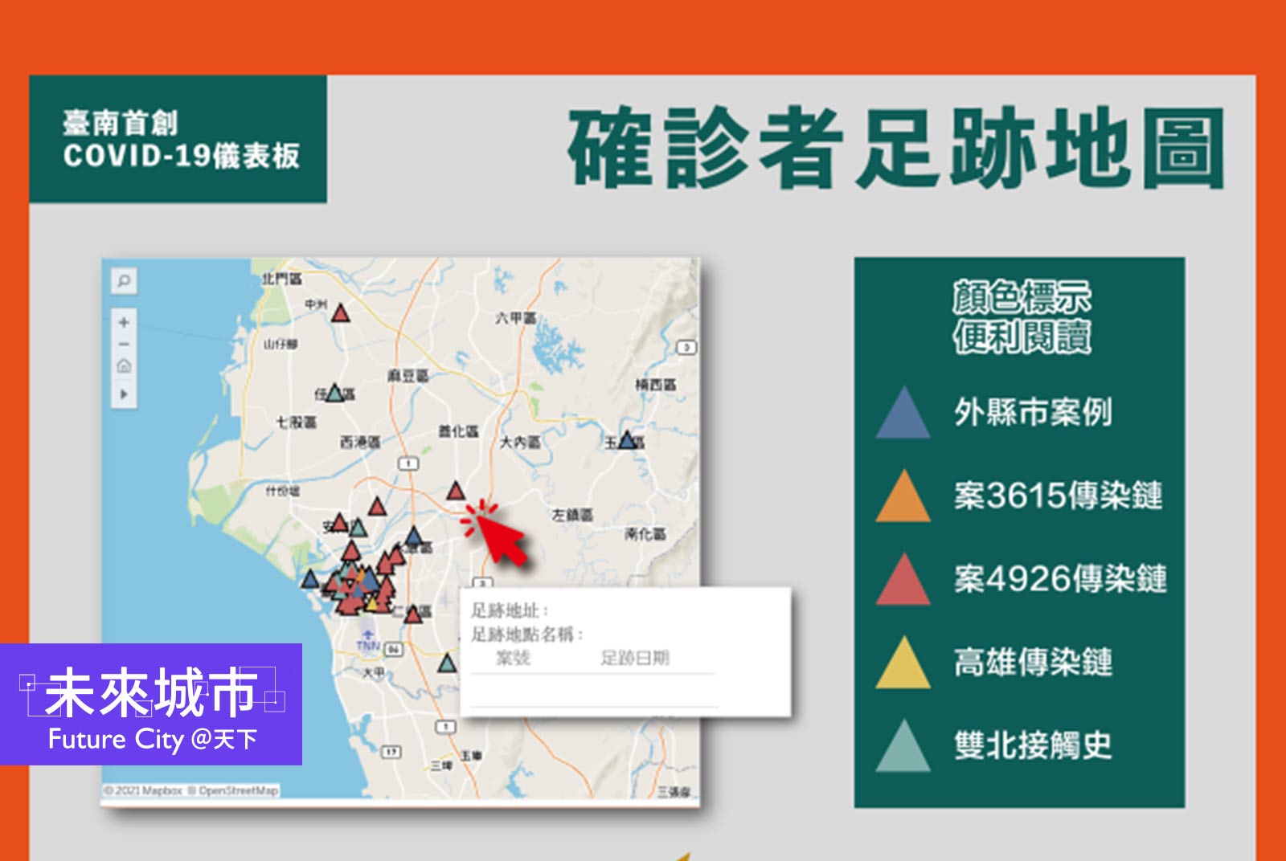The height and width of the screenshot is (861, 1286).
Task: Select the 案3615傳染鏈 legend label
Action: pyautogui.click(x=1058, y=496)
